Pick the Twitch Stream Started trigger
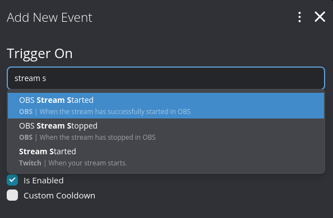The image size is (333, 218). 166,157
